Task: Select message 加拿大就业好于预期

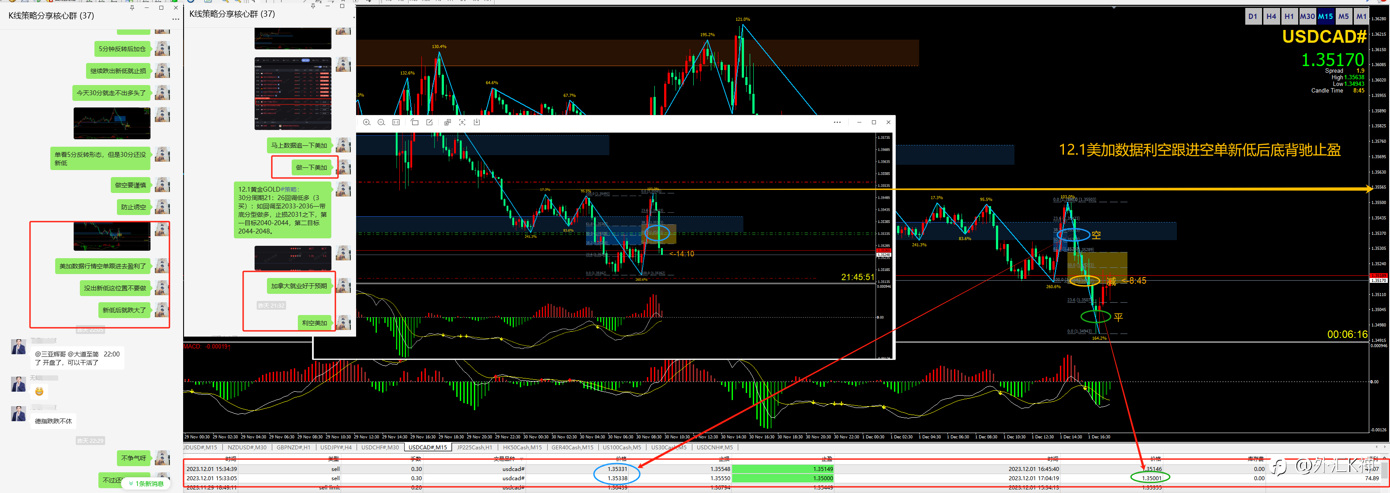Action: pyautogui.click(x=299, y=286)
